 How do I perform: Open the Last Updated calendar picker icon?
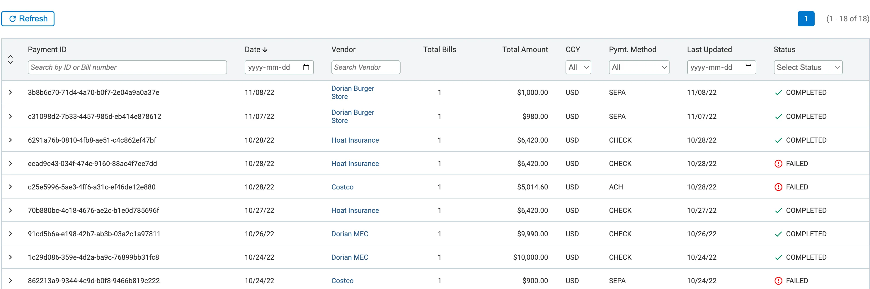pos(748,67)
